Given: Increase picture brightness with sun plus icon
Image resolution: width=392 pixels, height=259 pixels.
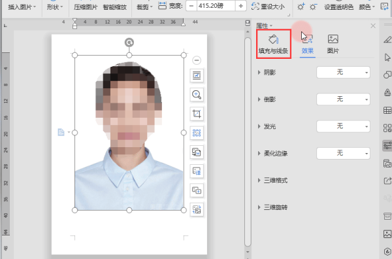Looking at the screenshot, I should (301, 7).
